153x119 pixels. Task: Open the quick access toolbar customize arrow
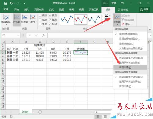point(24,3)
